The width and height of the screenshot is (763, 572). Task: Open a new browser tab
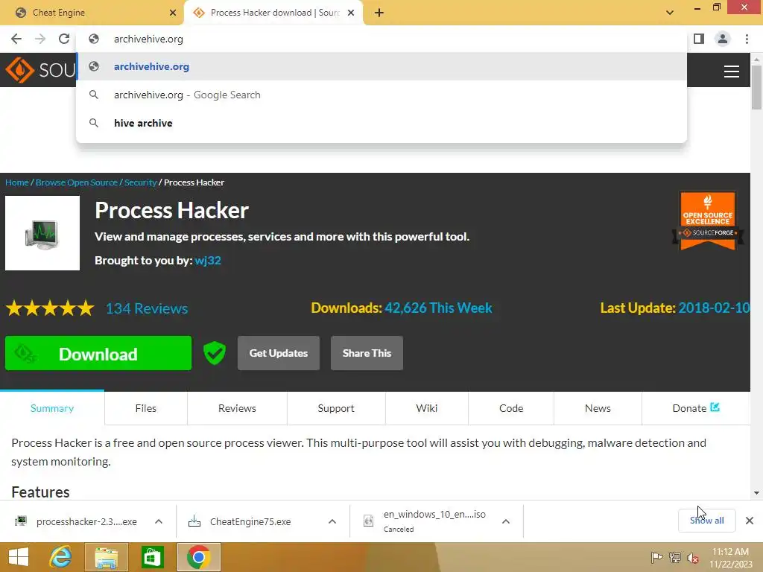click(379, 13)
